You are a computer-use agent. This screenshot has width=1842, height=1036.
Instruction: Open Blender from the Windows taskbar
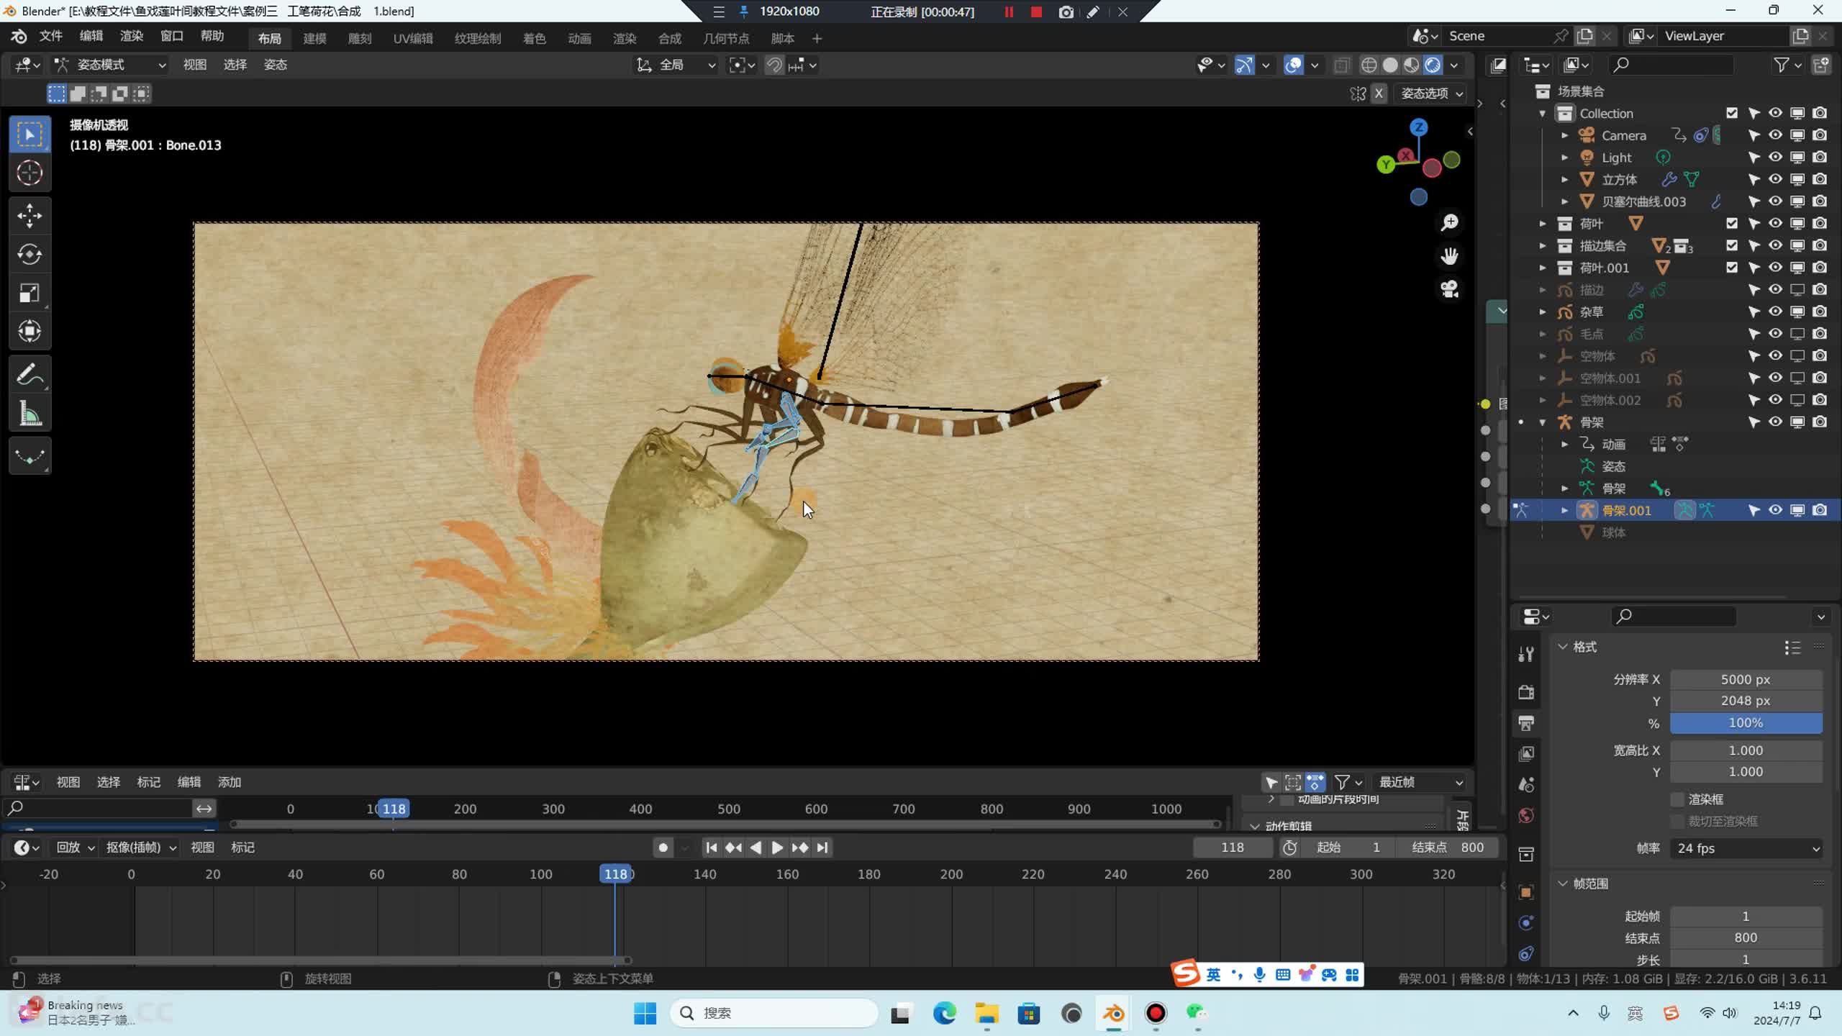(x=1114, y=1014)
